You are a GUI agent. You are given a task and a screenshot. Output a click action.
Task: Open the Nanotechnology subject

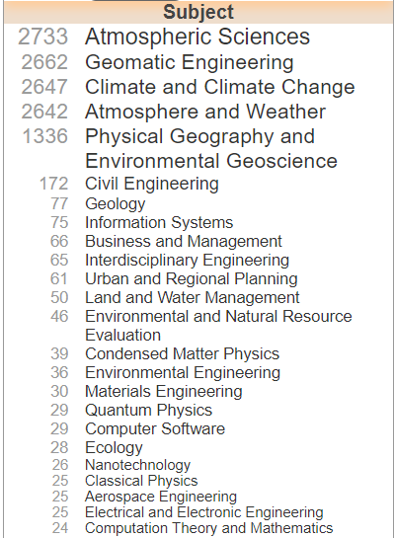pyautogui.click(x=137, y=465)
